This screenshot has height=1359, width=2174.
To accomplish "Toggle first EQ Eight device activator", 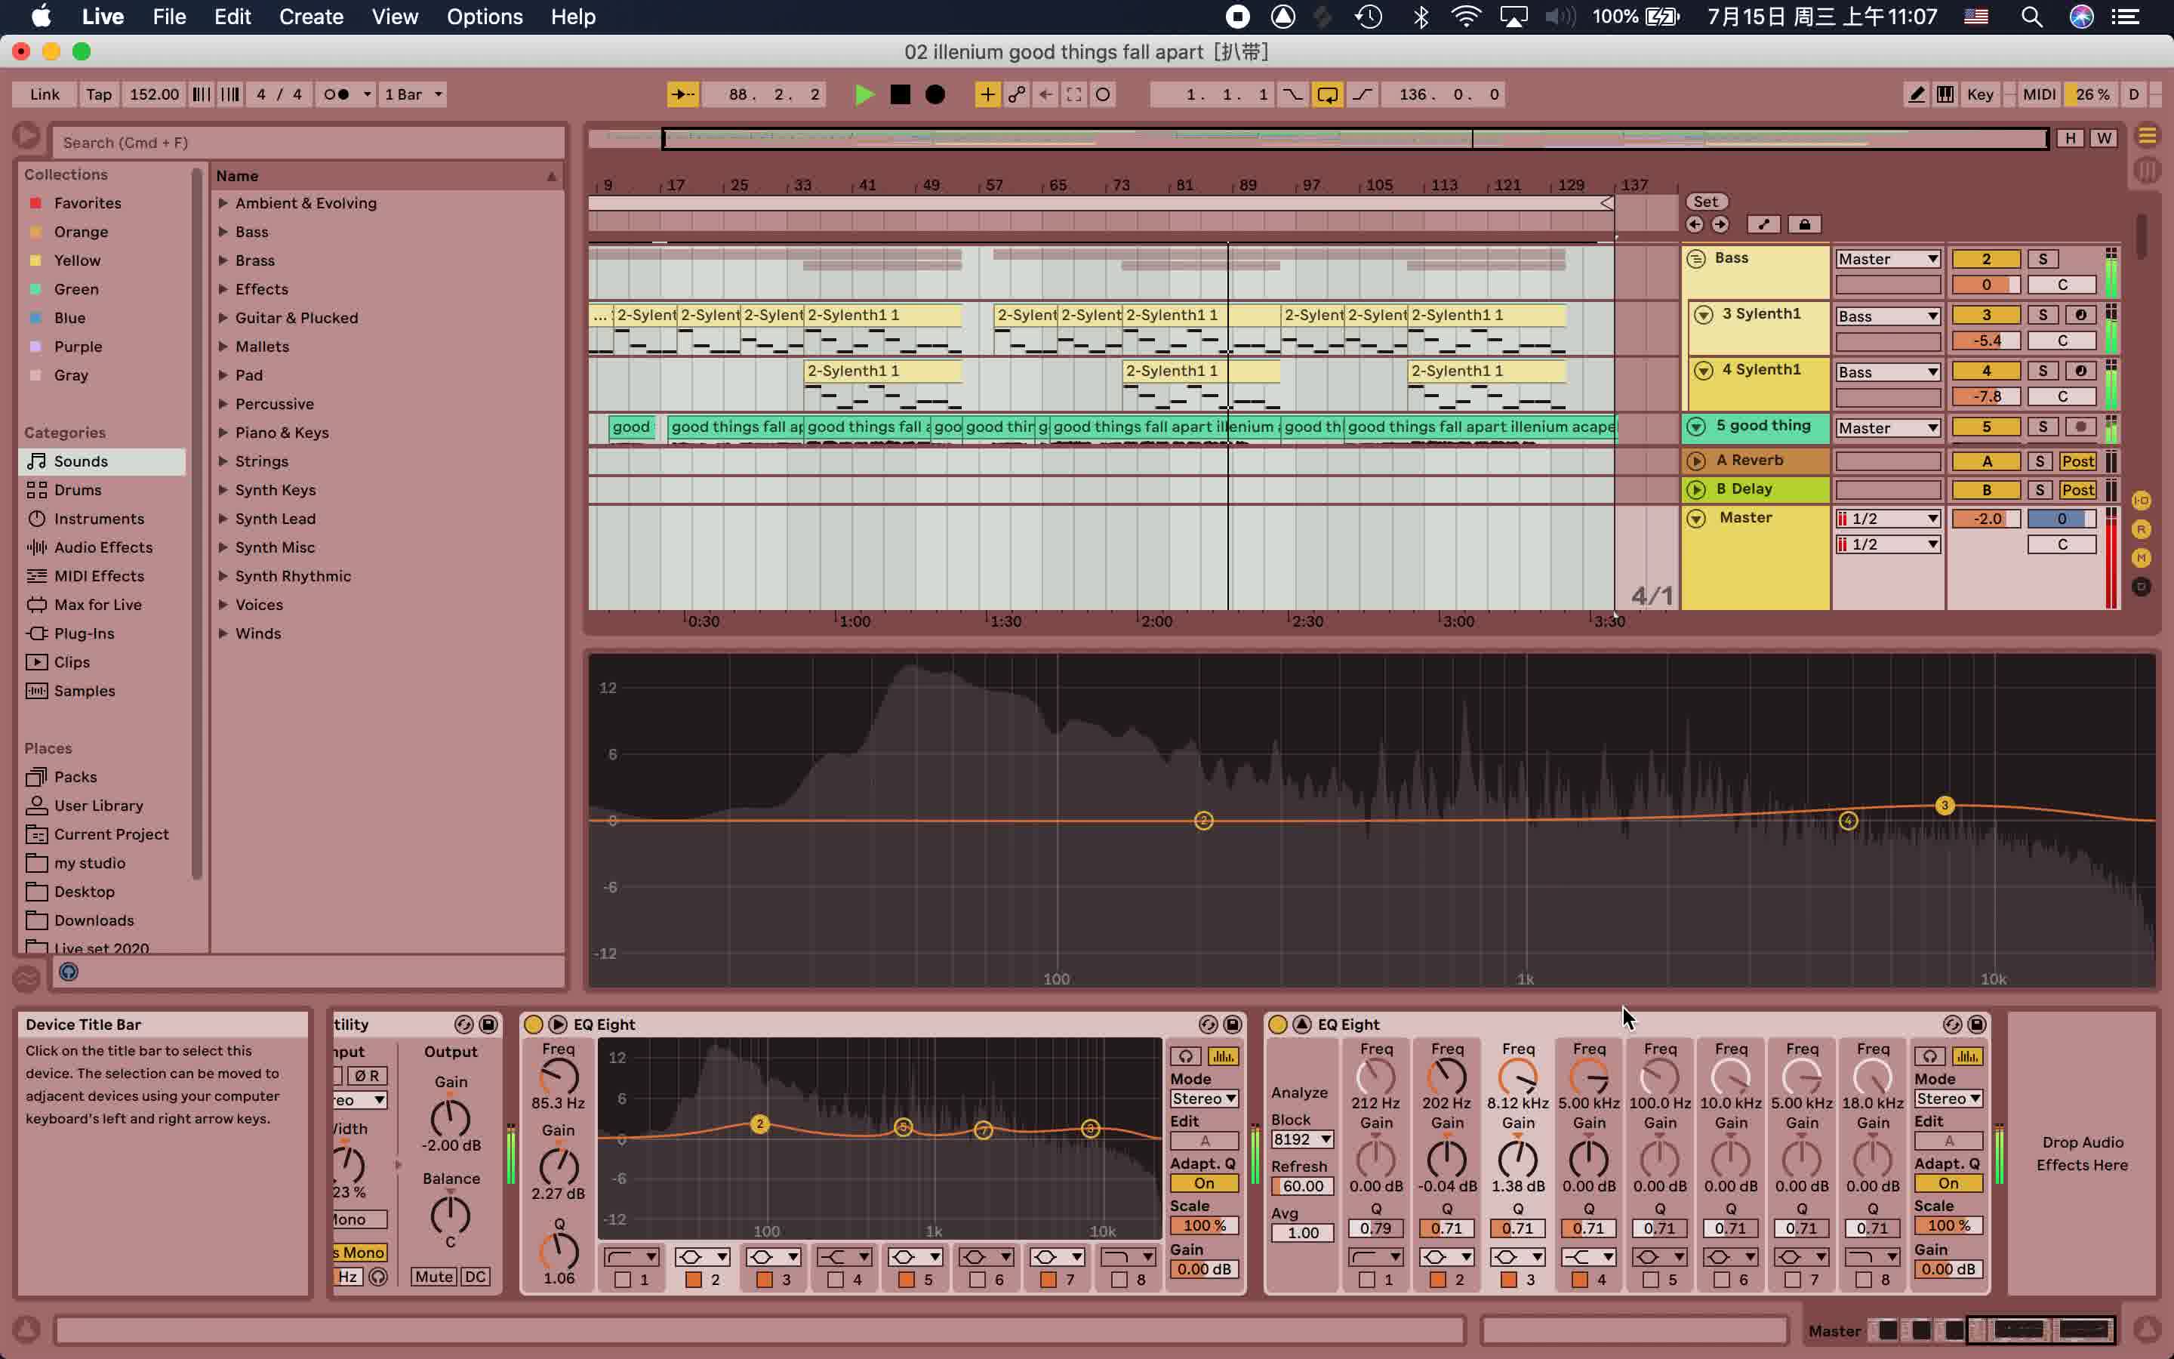I will [533, 1025].
